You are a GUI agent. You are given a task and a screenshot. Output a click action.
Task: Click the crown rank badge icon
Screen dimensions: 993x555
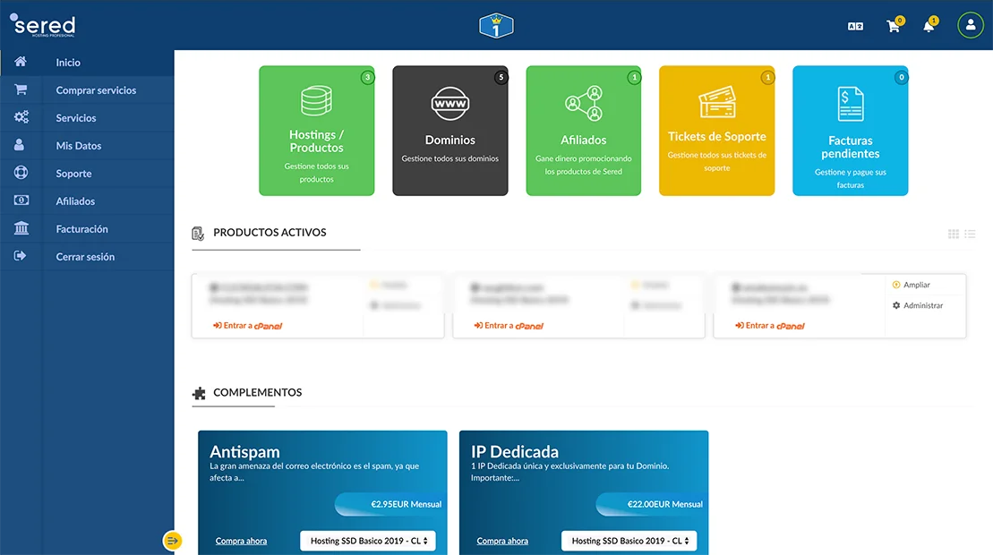pos(495,26)
